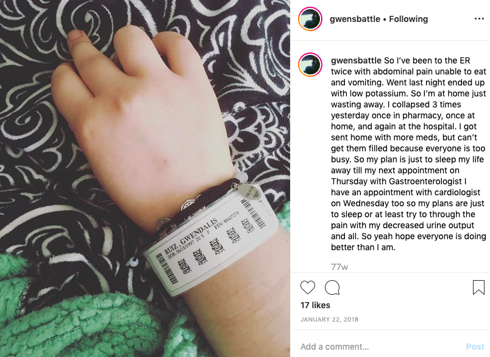
Task: Open comments with the speech bubble icon
Action: pos(332,287)
